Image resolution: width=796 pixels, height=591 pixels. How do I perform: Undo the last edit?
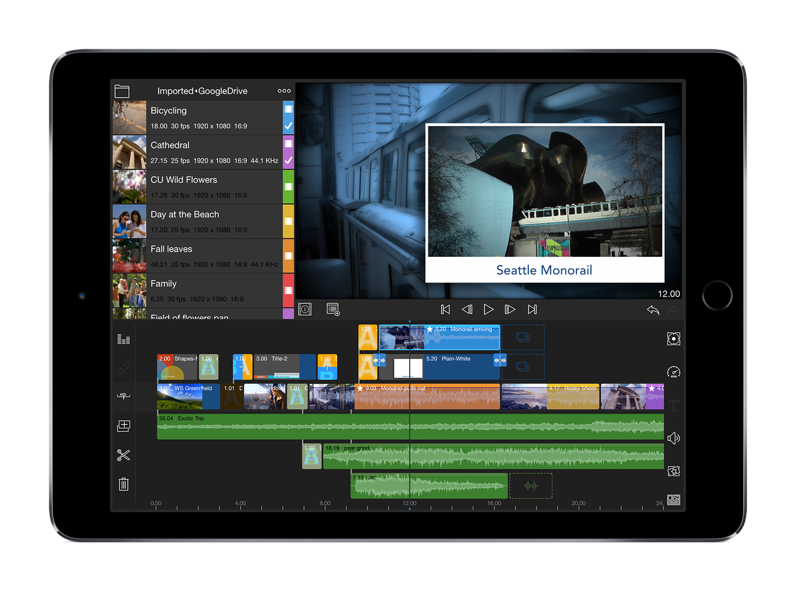653,310
